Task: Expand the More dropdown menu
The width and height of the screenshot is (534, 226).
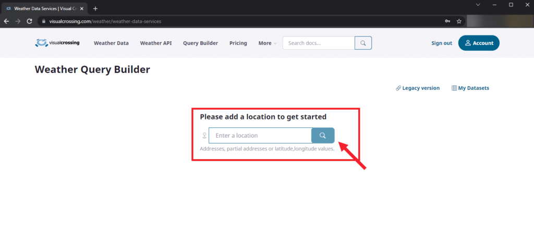Action: (x=268, y=43)
